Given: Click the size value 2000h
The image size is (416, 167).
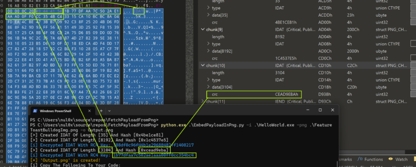Looking at the screenshot, I should pyautogui.click(x=352, y=51).
